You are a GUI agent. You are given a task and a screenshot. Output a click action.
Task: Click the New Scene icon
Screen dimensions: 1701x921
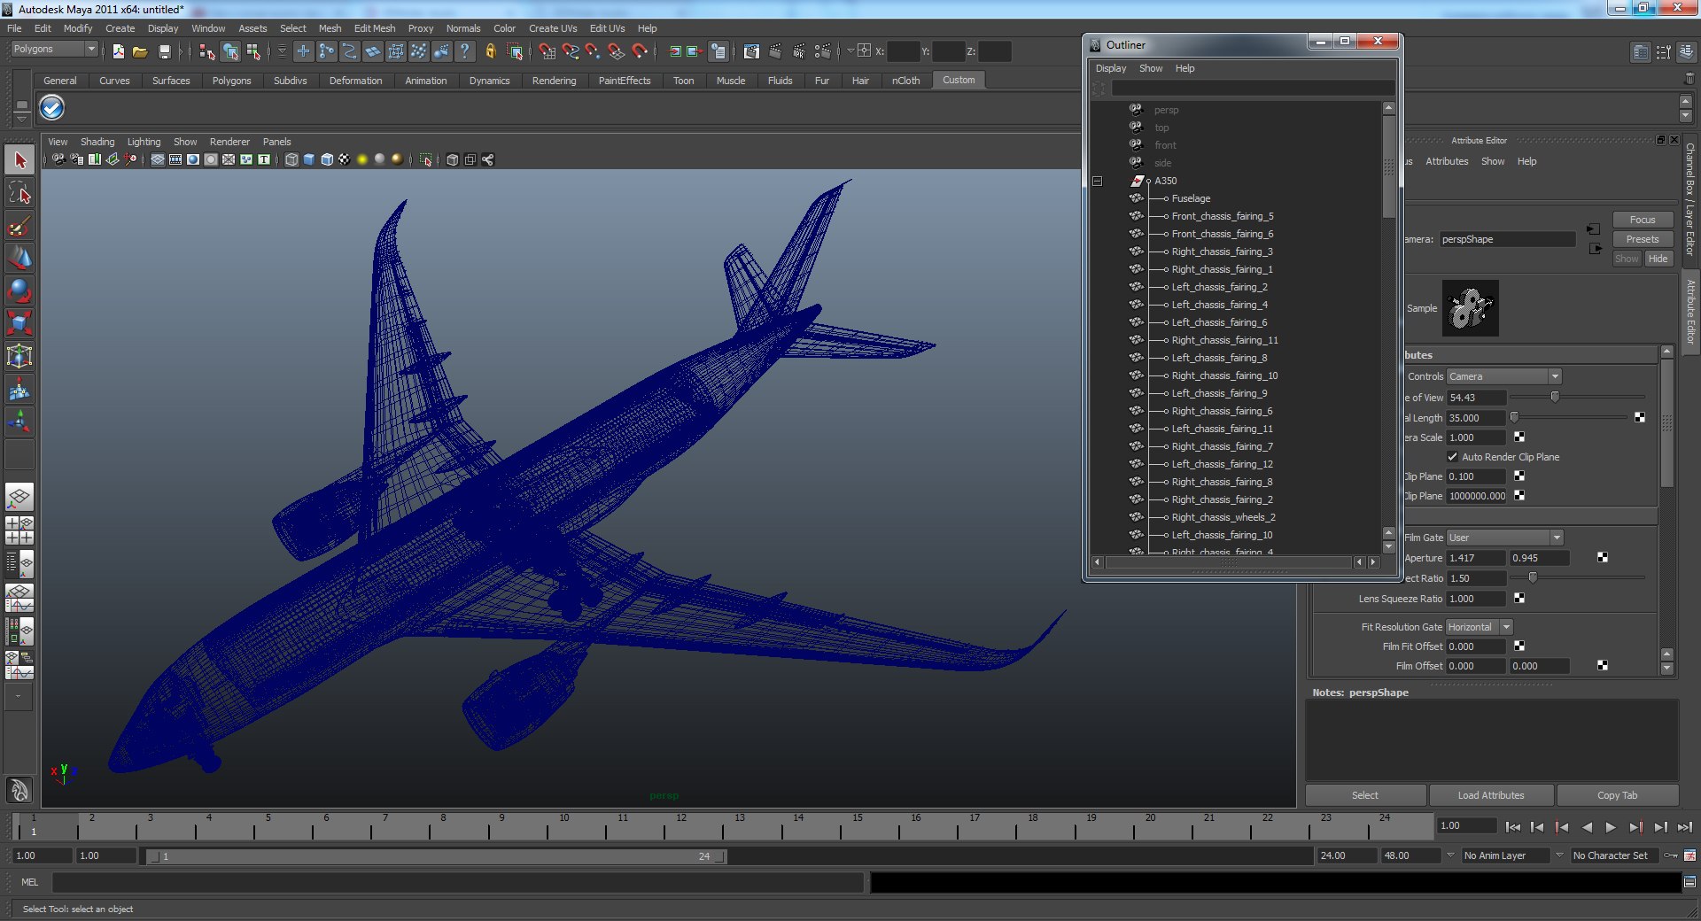(118, 52)
